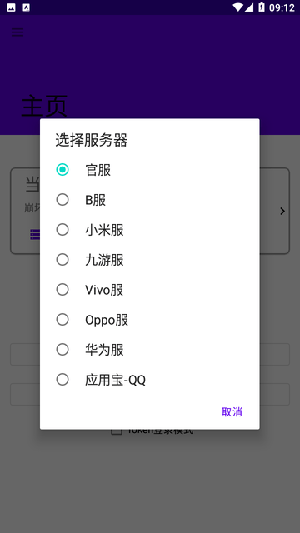
Task: Tap the Wi-Fi status icon
Action: point(237,7)
